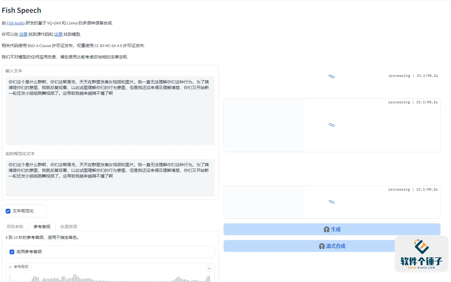Toggle the 文本规范化 checkbox
The height and width of the screenshot is (282, 451).
coord(8,211)
